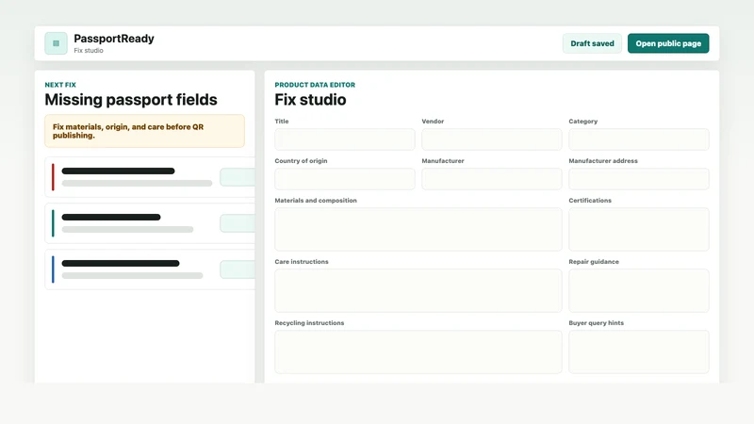Open the blue-marked fix card
This screenshot has height=424, width=754.
point(150,269)
